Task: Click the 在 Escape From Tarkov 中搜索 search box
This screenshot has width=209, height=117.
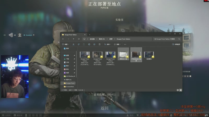Action: click(167, 39)
